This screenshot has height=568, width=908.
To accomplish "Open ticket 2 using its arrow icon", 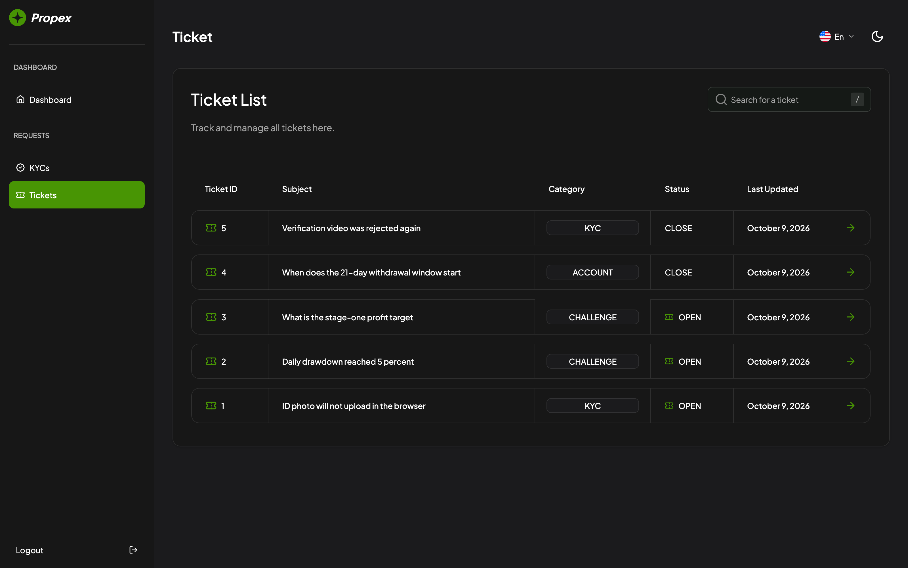I will click(851, 361).
